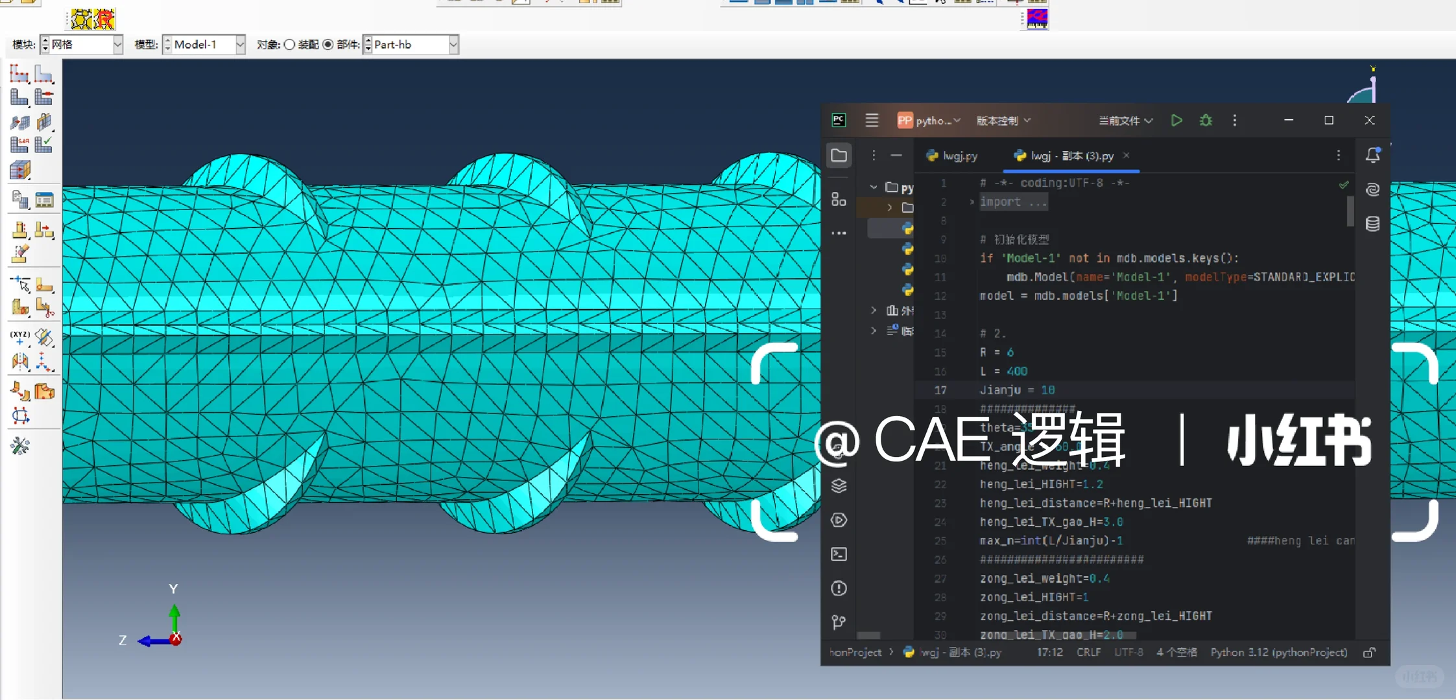Select the 部件 (part) radio button

(x=328, y=45)
